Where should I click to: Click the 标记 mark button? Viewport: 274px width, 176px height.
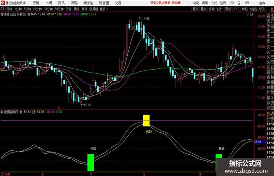[245, 9]
